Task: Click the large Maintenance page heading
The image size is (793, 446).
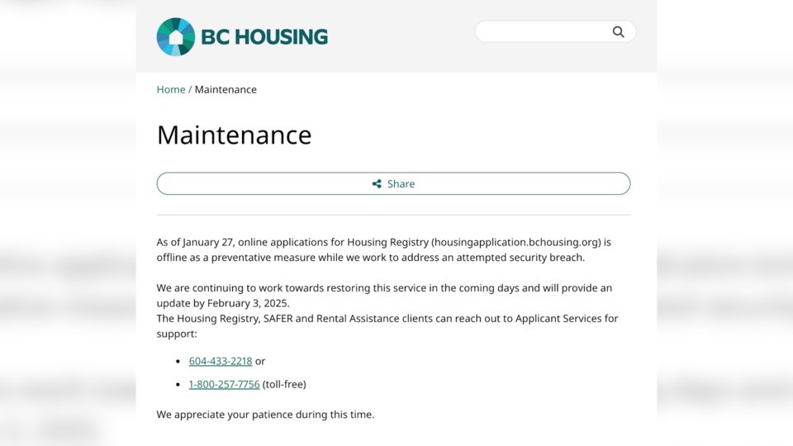Action: click(234, 135)
